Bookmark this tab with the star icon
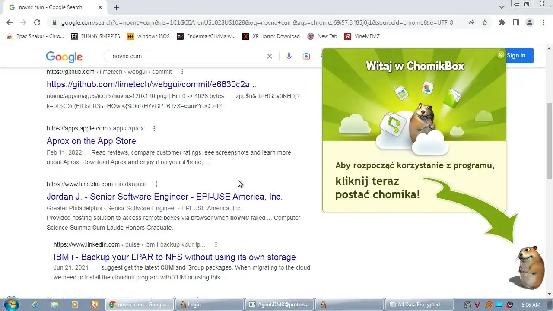 (x=485, y=22)
